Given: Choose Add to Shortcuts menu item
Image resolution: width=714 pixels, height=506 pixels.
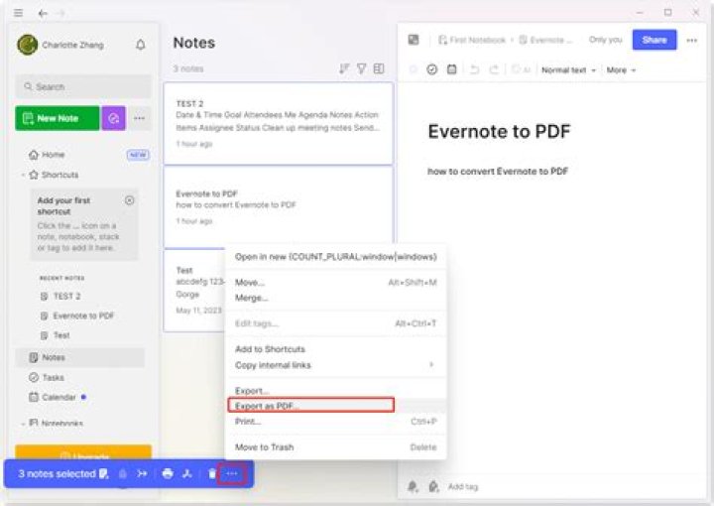Looking at the screenshot, I should pos(335,349).
